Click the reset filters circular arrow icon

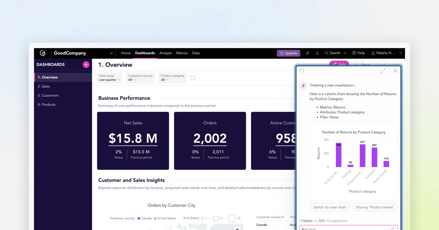pos(192,78)
